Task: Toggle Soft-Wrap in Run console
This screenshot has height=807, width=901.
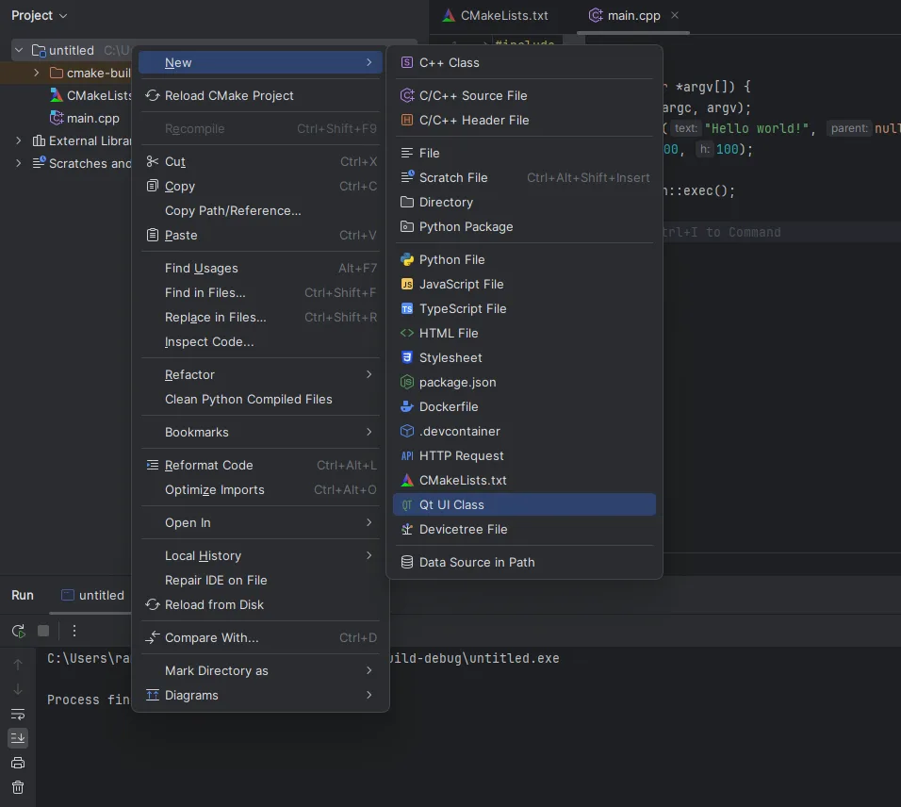Action: coord(18,714)
